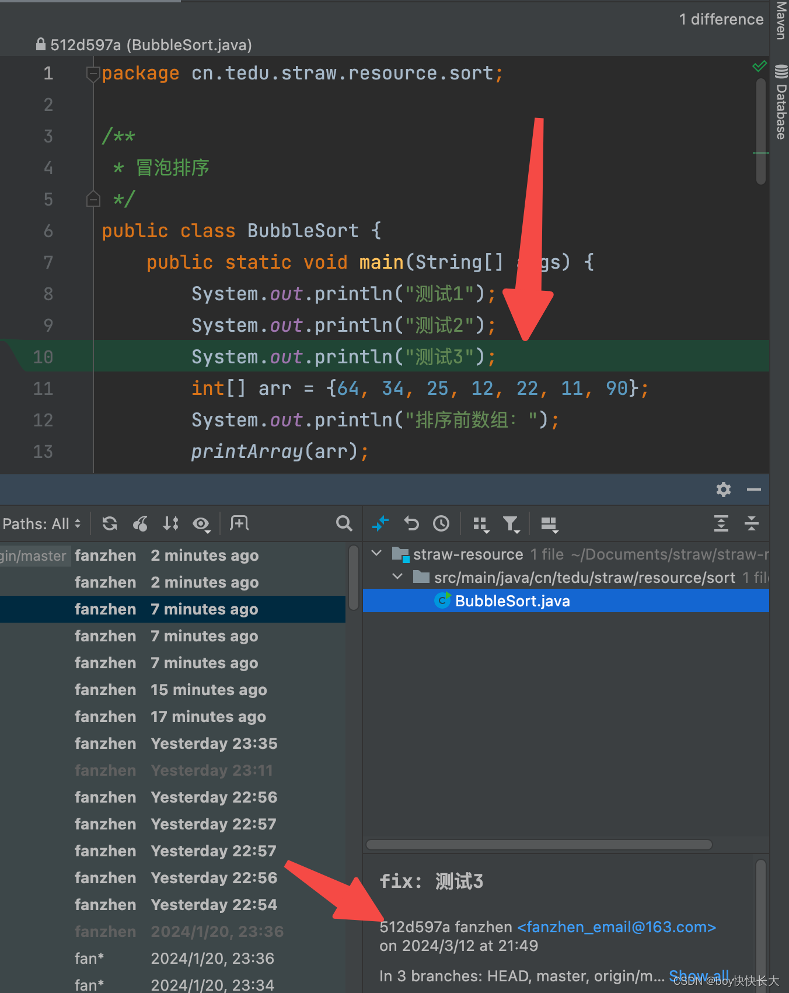Select the commit tagged origin/master
This screenshot has width=789, height=993.
(x=173, y=555)
